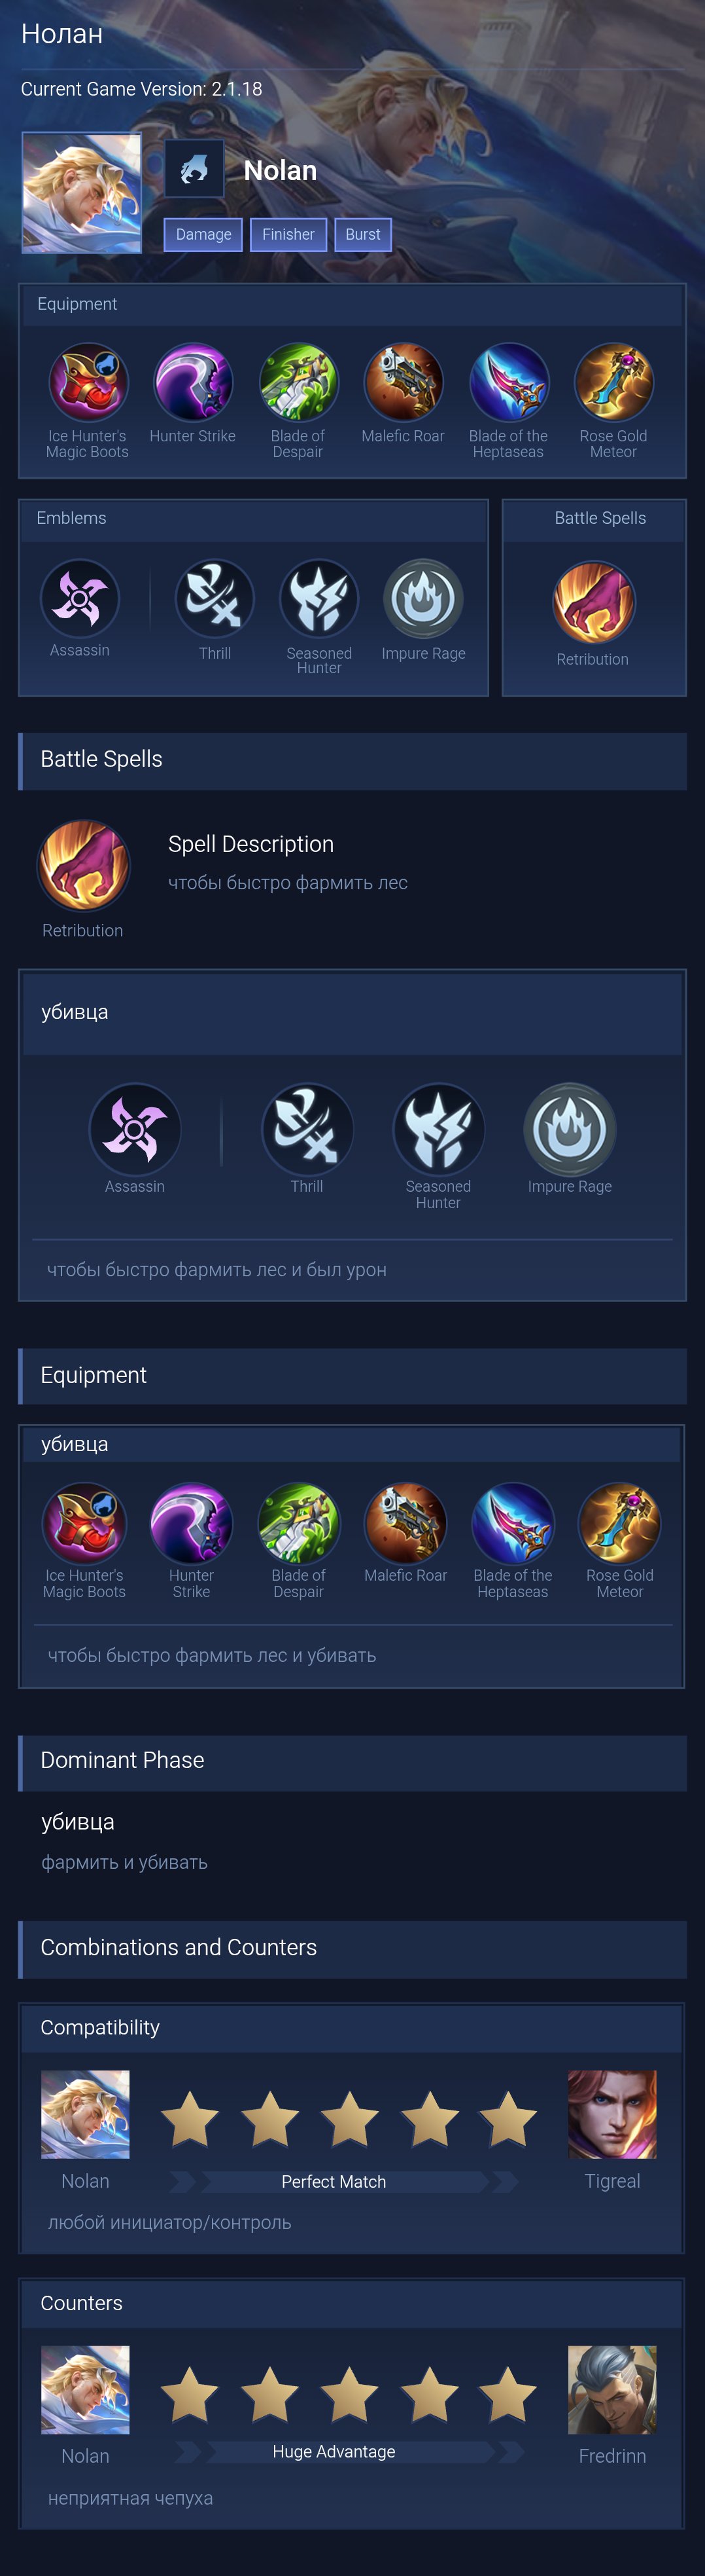
Task: Open Impure Rage talent in top Emblems panel
Action: (423, 598)
